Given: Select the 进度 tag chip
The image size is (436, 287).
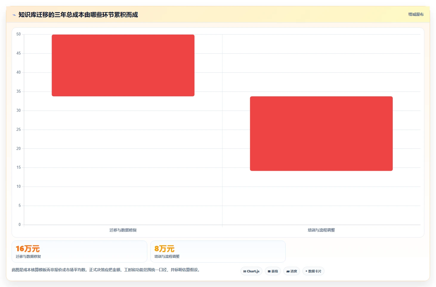Looking at the screenshot, I should (292, 271).
